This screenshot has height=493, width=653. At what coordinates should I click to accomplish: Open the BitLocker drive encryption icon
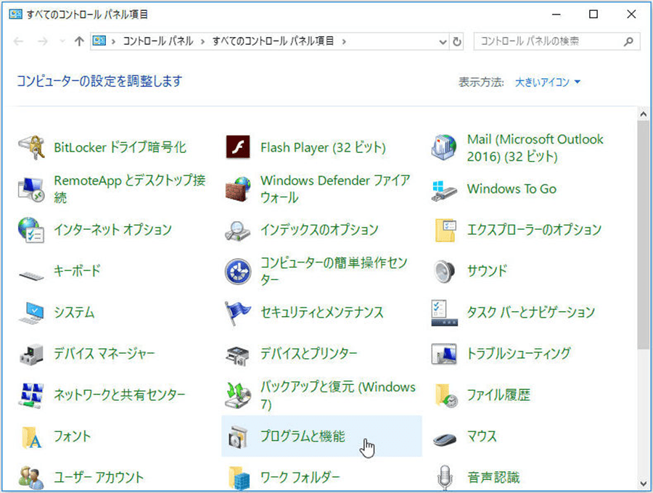[x=31, y=147]
